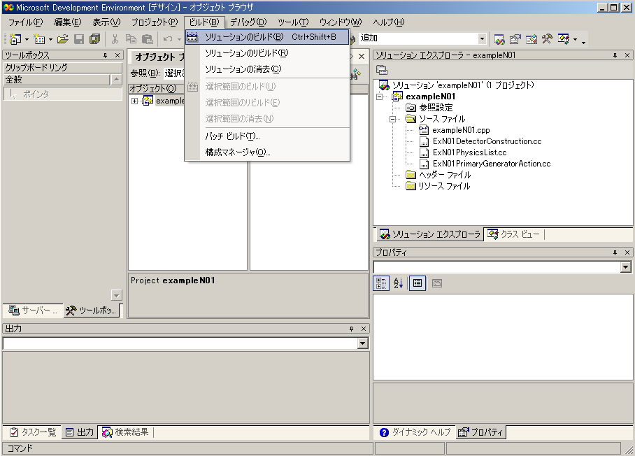Open 構成マネージャ menu entry

267,152
